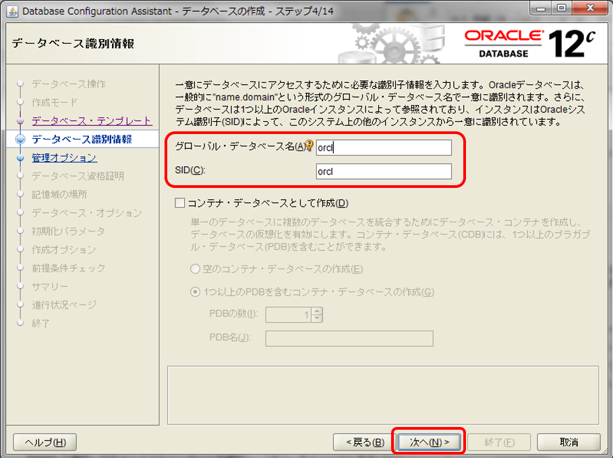
Task: Click the 戻る(B) button
Action: coord(365,442)
